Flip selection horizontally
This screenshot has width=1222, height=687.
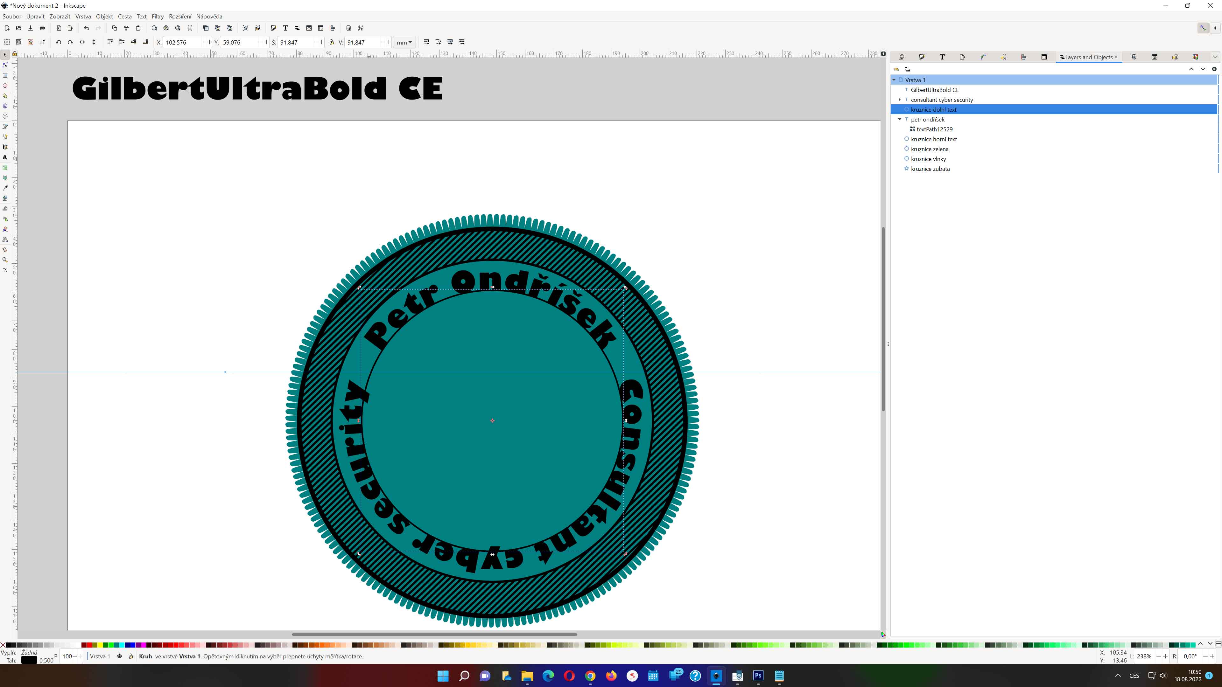[82, 42]
